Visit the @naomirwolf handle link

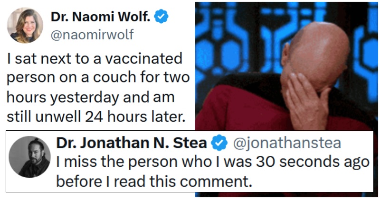click(92, 35)
